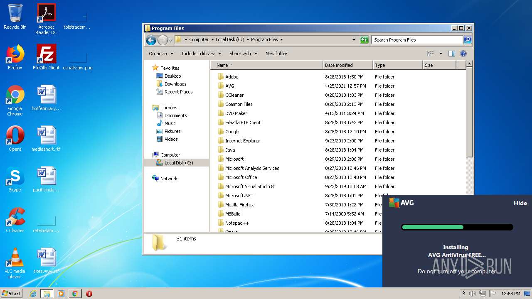Viewport: 532px width, 299px height.
Task: Show hidden tray icons arrow
Action: click(463, 294)
